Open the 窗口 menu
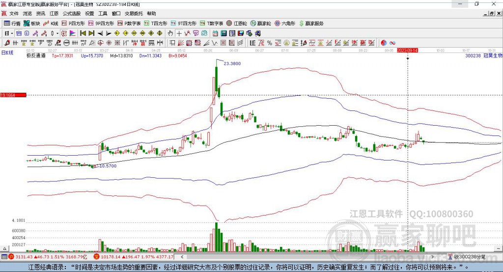Viewport: 503px width, 272px height. [x=116, y=13]
